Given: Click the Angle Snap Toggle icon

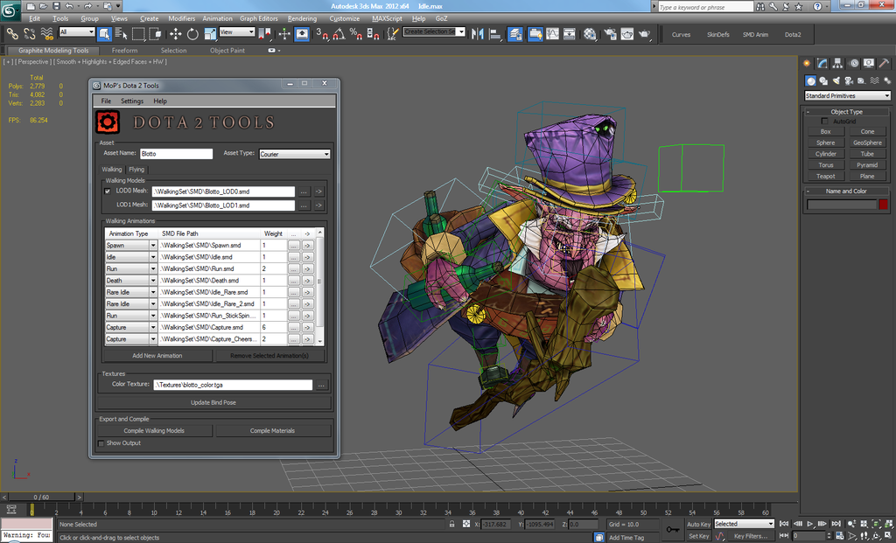Looking at the screenshot, I should tap(339, 34).
